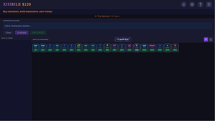Open the settings gear icon
This screenshot has height=121, width=215.
(192, 4)
